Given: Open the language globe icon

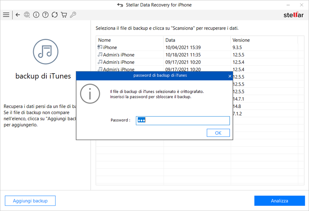Looking at the screenshot, I should pos(27,15).
